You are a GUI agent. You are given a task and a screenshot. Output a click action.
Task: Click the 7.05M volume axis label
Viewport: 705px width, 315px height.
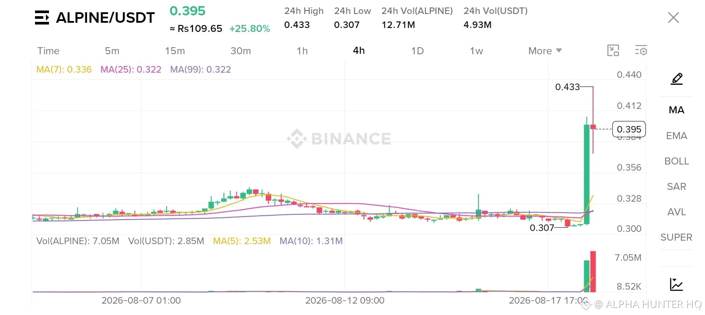click(x=628, y=258)
